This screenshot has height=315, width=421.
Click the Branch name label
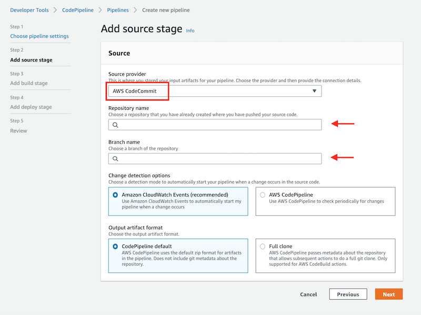click(x=124, y=142)
